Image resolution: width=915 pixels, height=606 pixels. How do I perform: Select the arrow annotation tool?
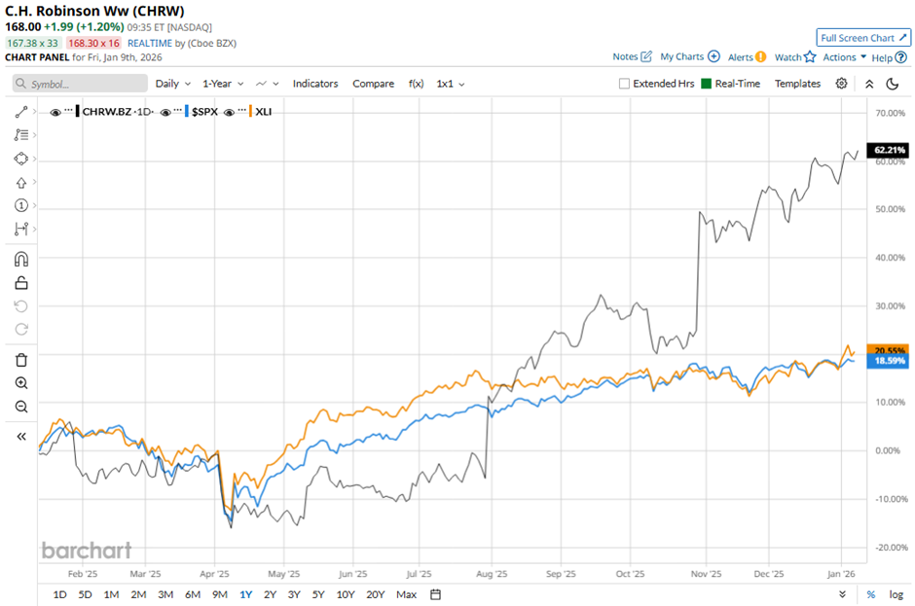point(21,183)
